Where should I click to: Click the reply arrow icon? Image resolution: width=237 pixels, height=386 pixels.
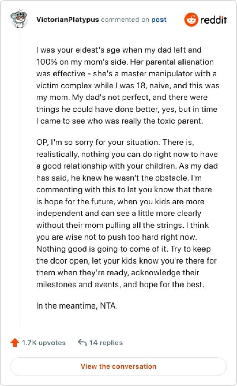point(82,343)
